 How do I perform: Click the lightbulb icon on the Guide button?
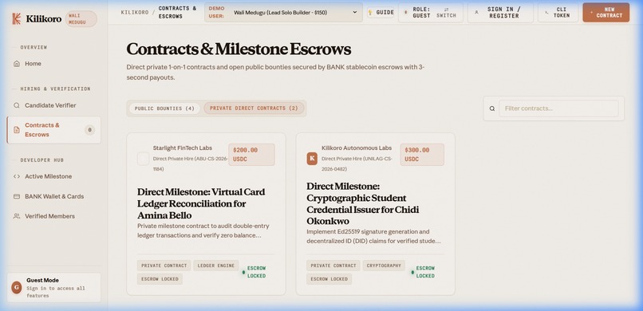pos(370,13)
